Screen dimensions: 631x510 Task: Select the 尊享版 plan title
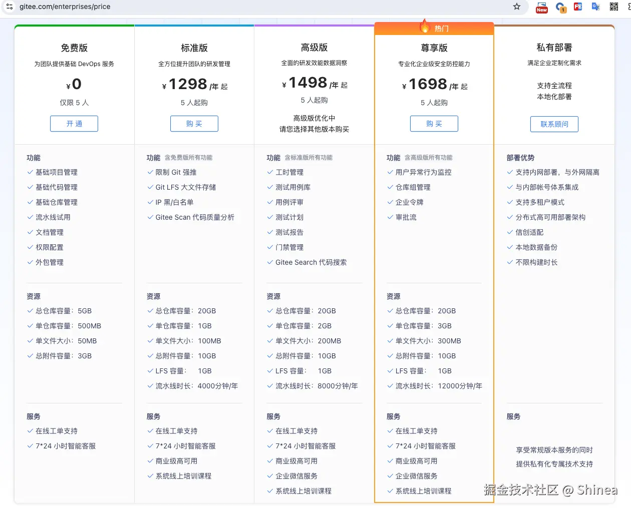click(434, 48)
